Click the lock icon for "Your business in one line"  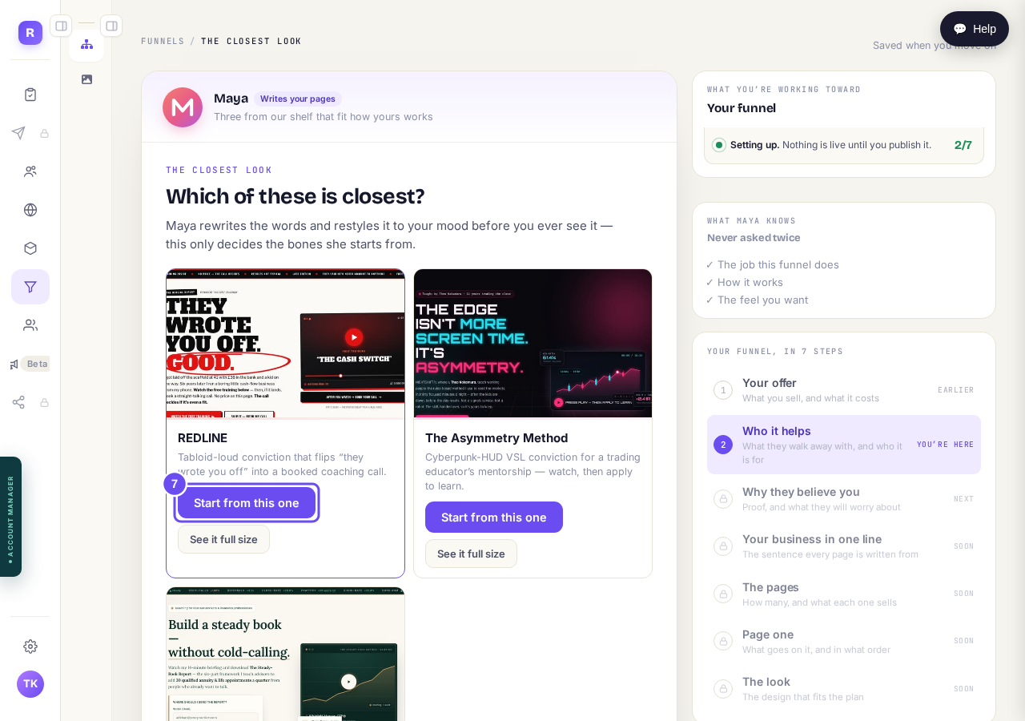(723, 546)
